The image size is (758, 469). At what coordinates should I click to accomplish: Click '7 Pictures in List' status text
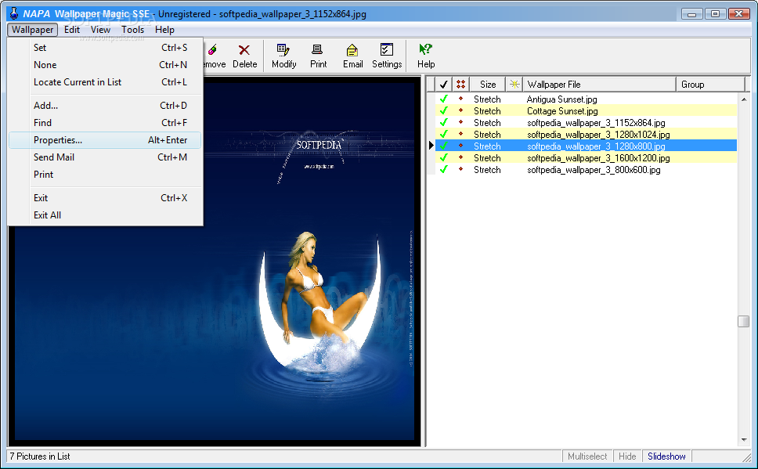point(40,456)
